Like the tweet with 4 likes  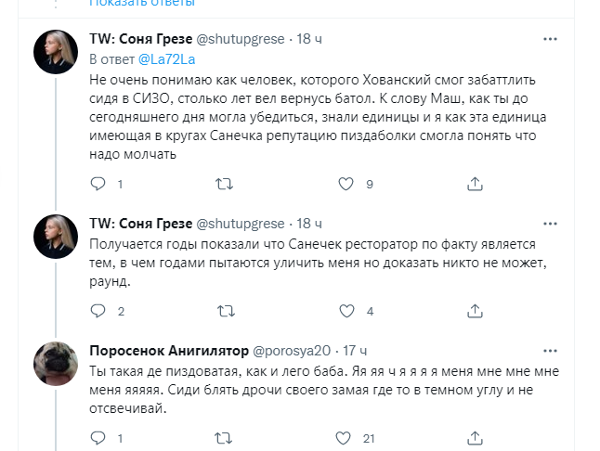tap(346, 312)
